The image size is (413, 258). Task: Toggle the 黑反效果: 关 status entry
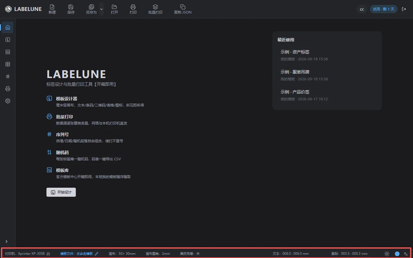pyautogui.click(x=190, y=254)
